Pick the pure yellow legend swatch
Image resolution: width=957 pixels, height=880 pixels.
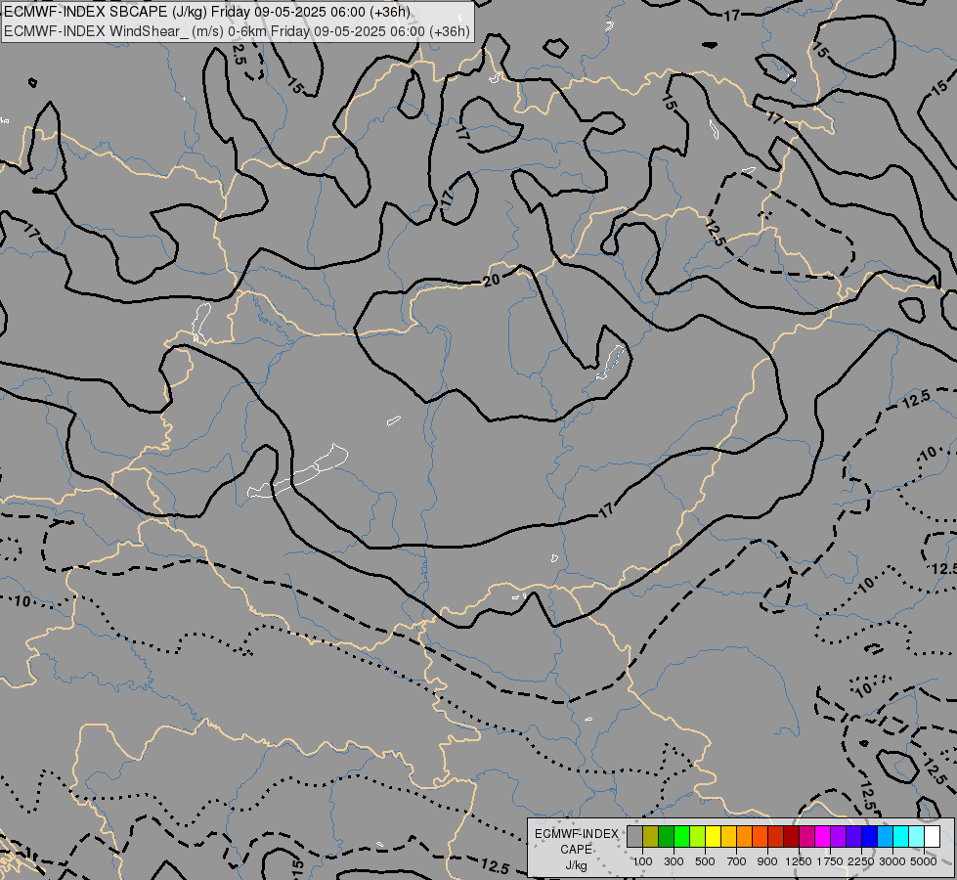coord(714,837)
